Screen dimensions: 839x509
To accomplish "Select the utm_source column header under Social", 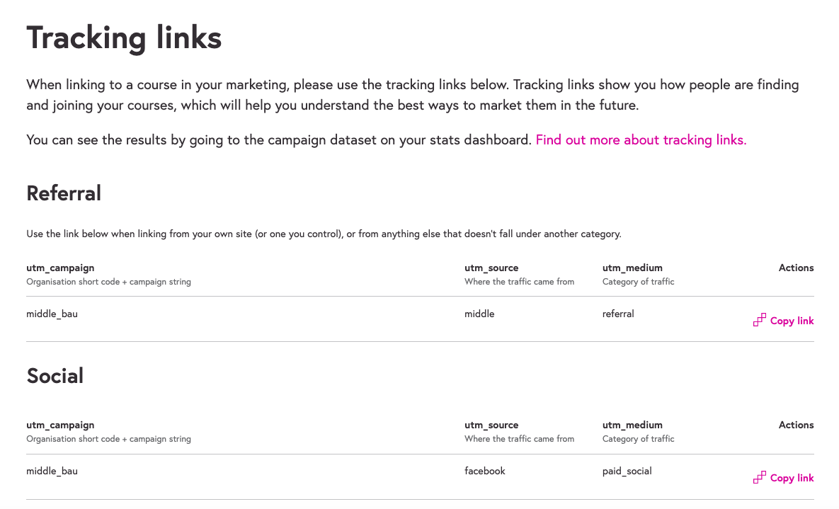I will tap(491, 425).
